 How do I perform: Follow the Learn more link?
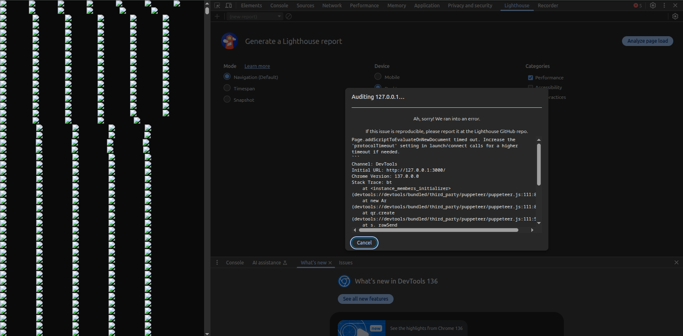click(257, 66)
